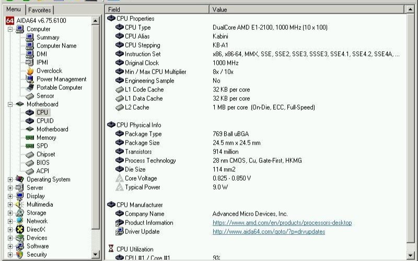Expand the Multimedia node

pos(10,205)
